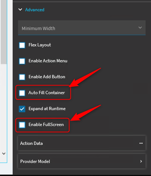Check the Enable Add Button option
151x176 pixels.
22,77
